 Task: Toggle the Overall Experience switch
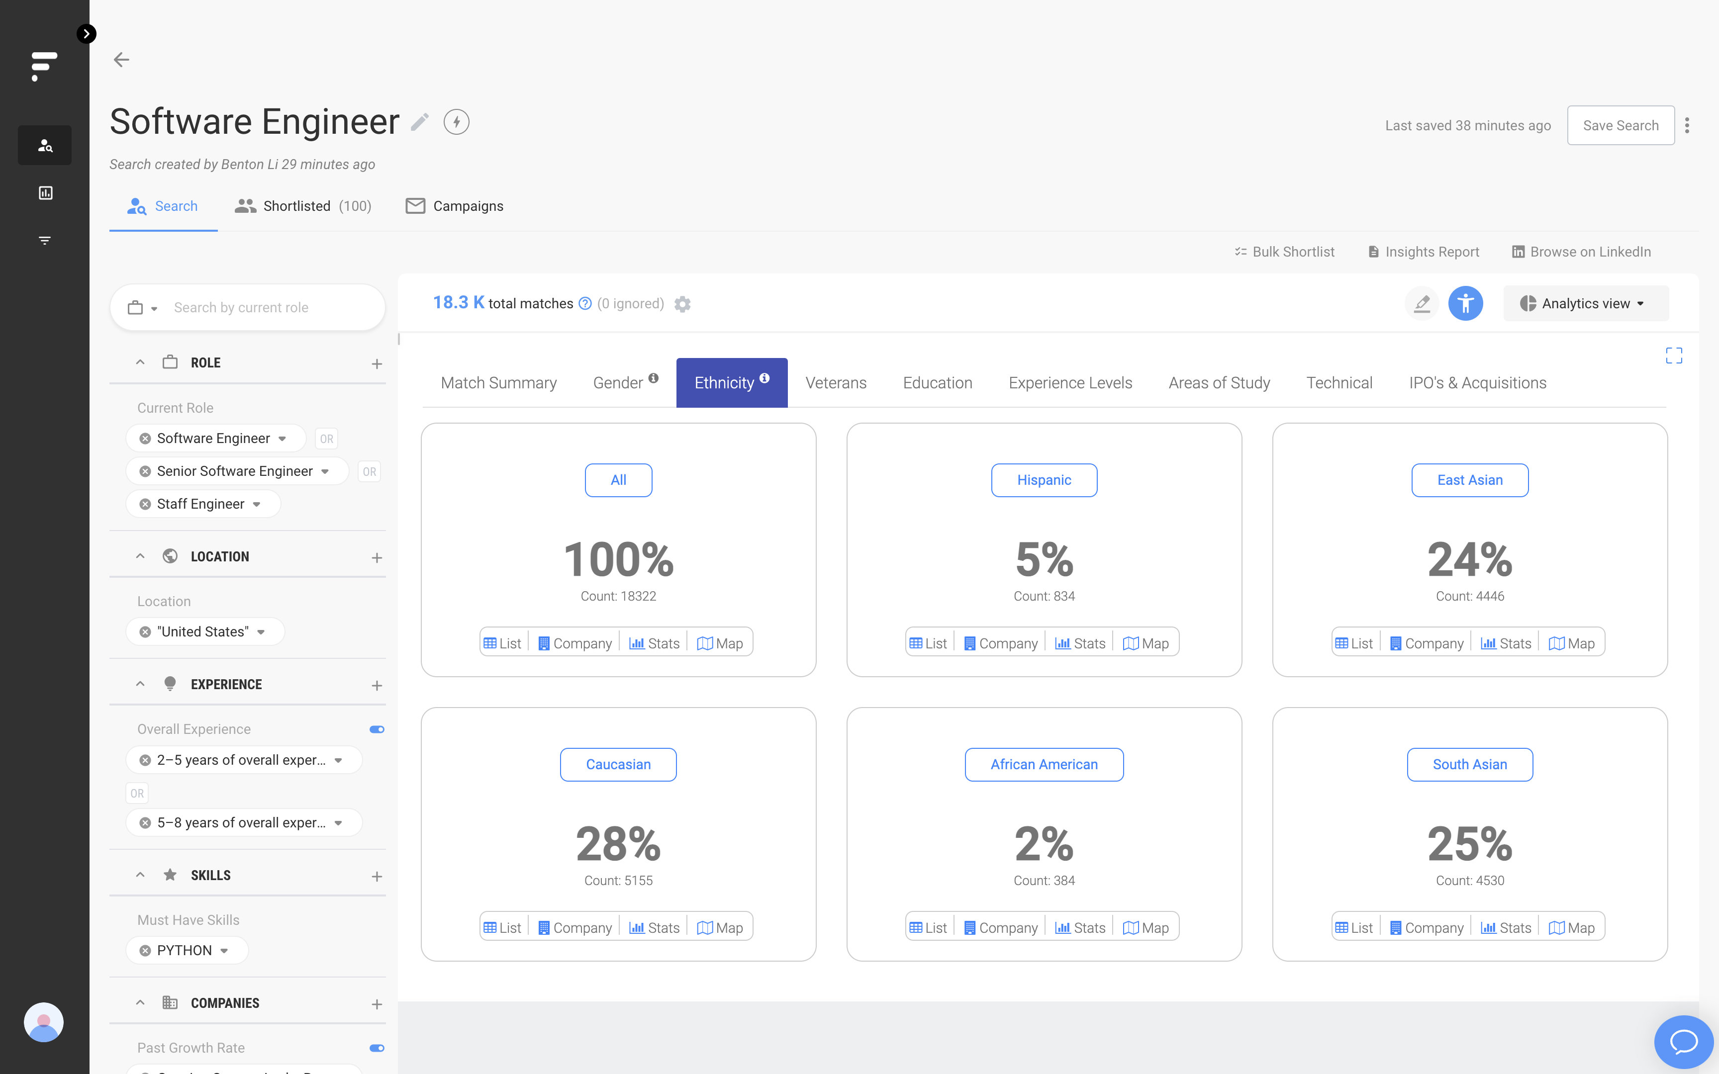coord(377,729)
